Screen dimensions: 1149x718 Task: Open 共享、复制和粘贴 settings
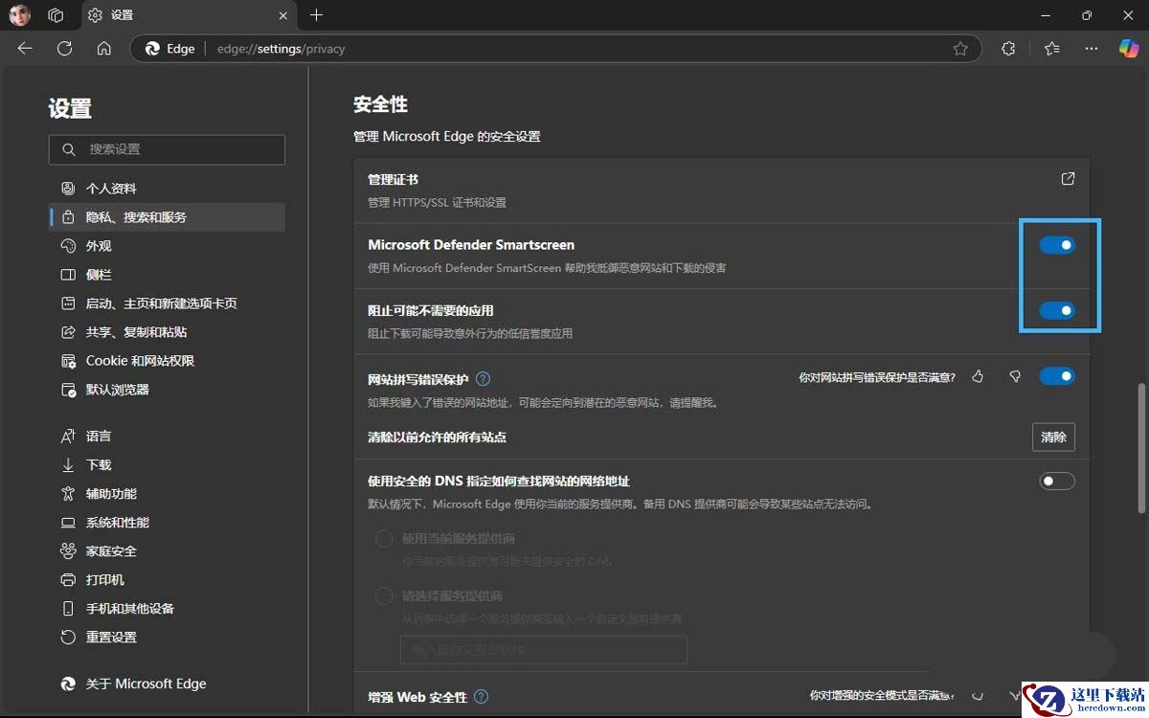pos(167,332)
